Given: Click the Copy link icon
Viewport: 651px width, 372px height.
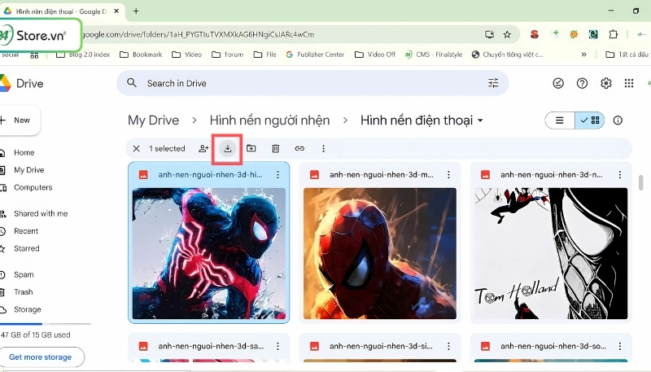Looking at the screenshot, I should [299, 148].
